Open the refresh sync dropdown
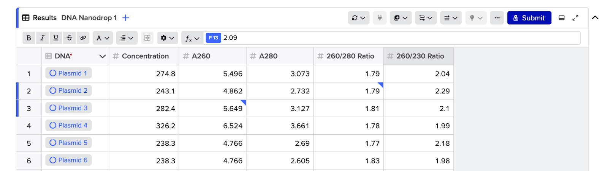 [359, 18]
